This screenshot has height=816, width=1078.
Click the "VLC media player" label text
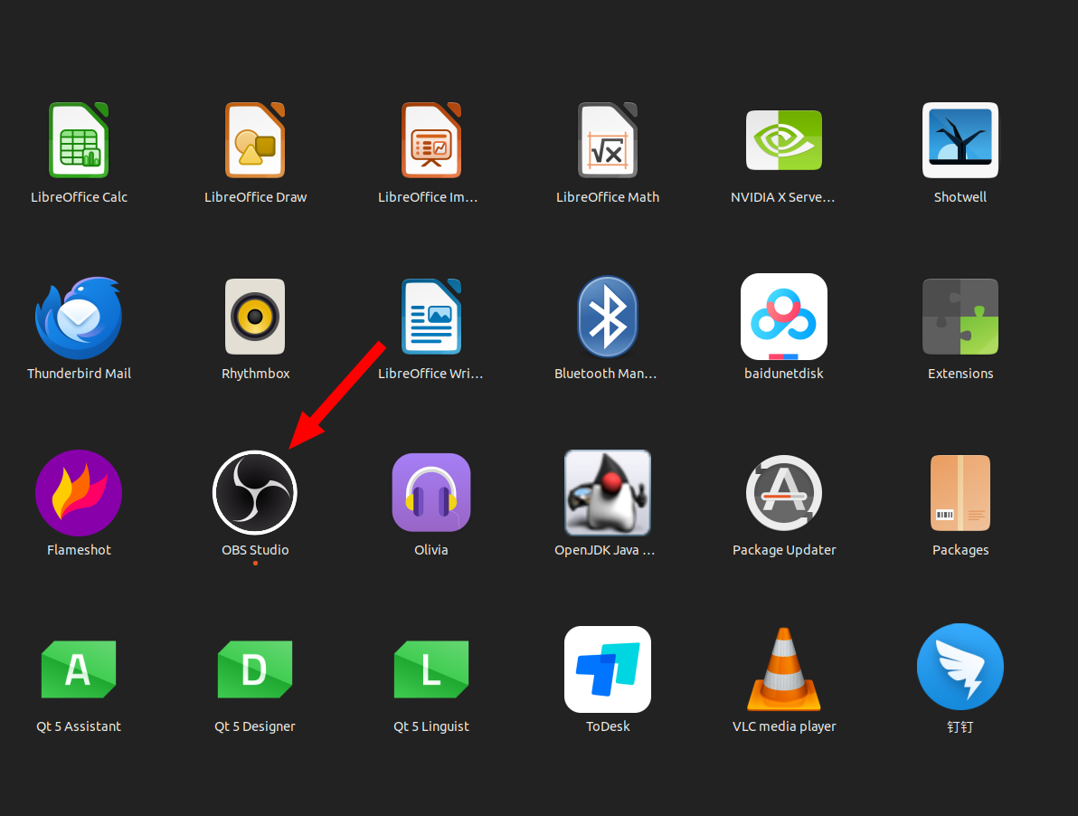(784, 726)
